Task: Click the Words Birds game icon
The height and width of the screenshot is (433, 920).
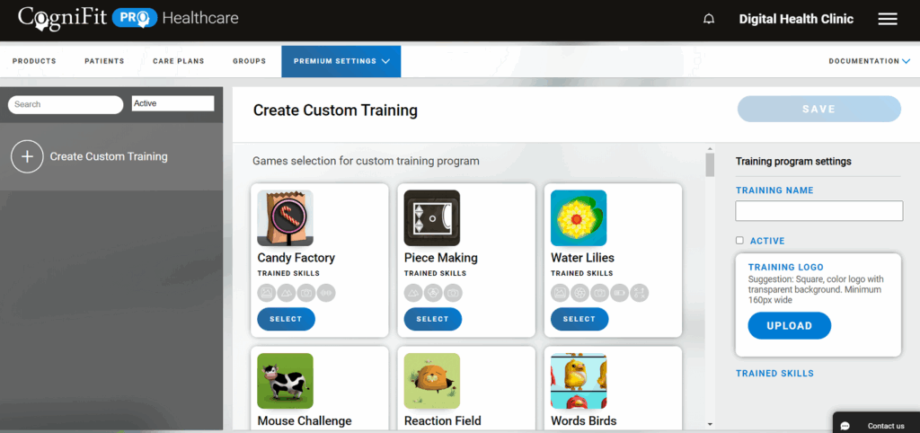Action: [x=578, y=381]
